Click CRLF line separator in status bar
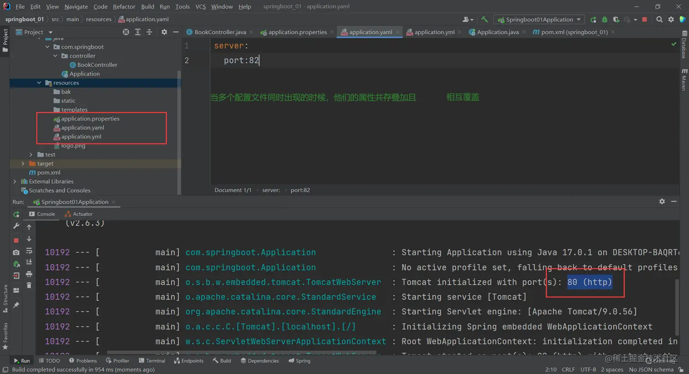The height and width of the screenshot is (374, 689). point(568,369)
